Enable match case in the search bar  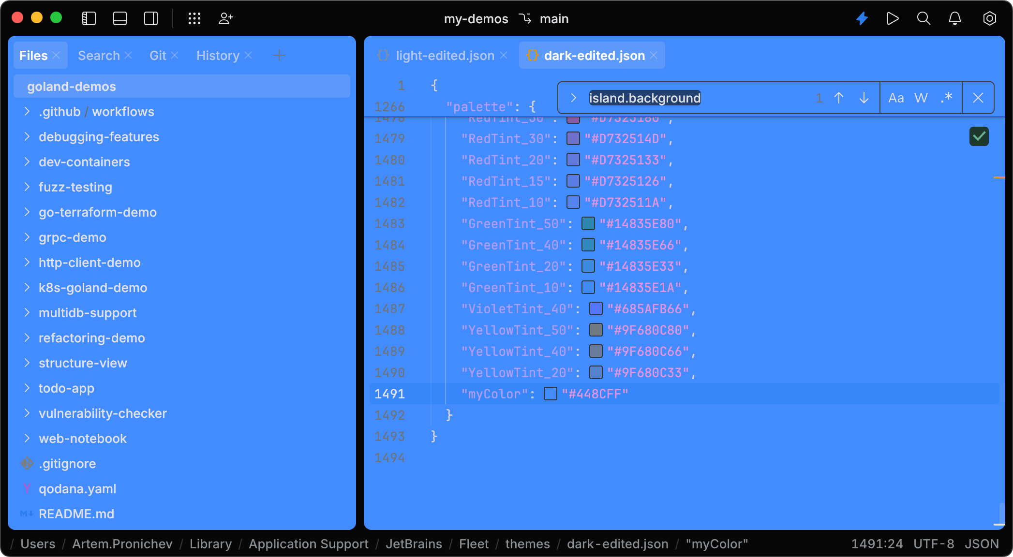click(x=896, y=98)
